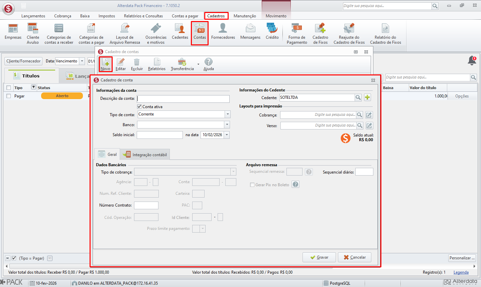This screenshot has width=481, height=287.
Task: Open the na data date picker dropdown
Action: pyautogui.click(x=227, y=135)
